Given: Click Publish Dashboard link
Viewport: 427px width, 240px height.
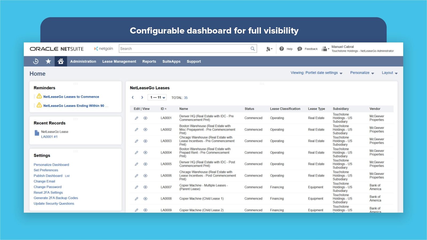Looking at the screenshot, I should click(48, 176).
